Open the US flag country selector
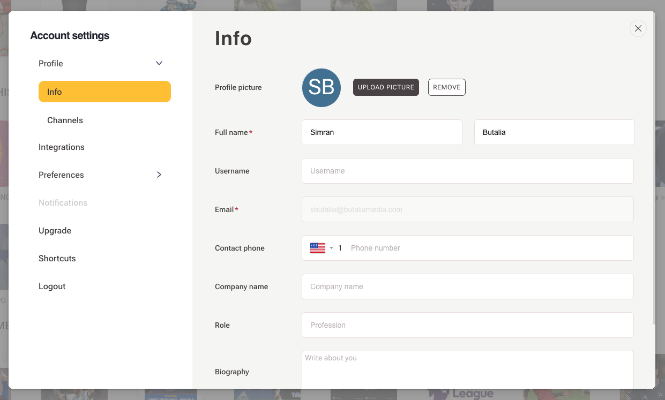The width and height of the screenshot is (665, 400). point(321,248)
